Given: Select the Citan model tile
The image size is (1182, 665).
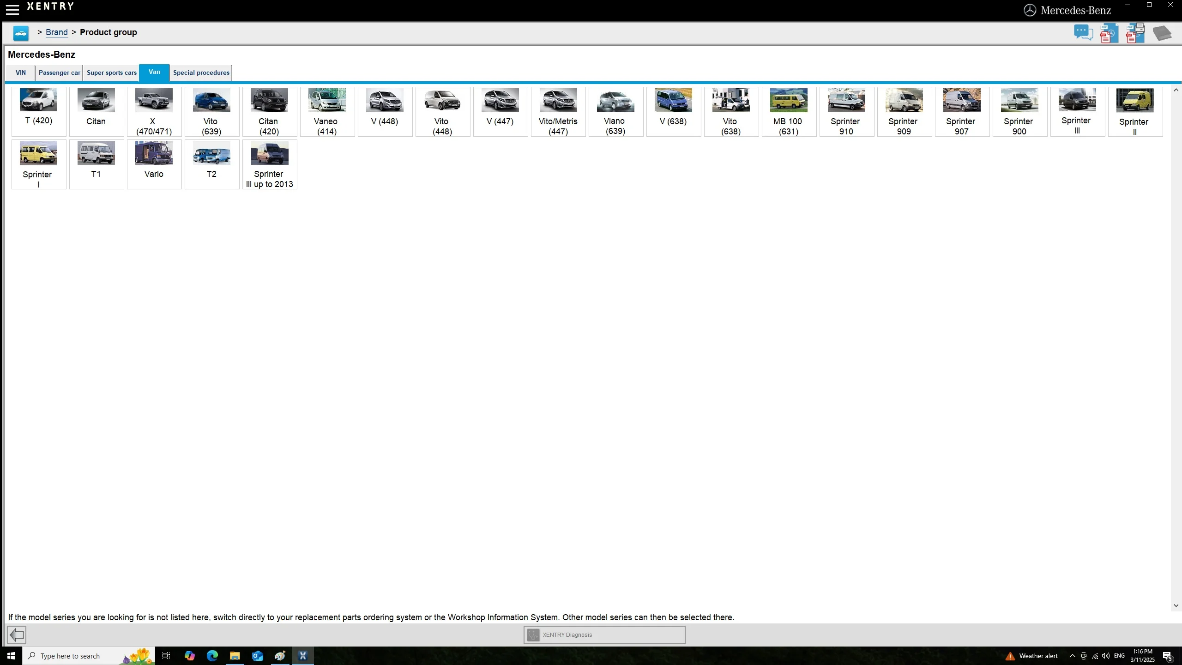Looking at the screenshot, I should 96,112.
